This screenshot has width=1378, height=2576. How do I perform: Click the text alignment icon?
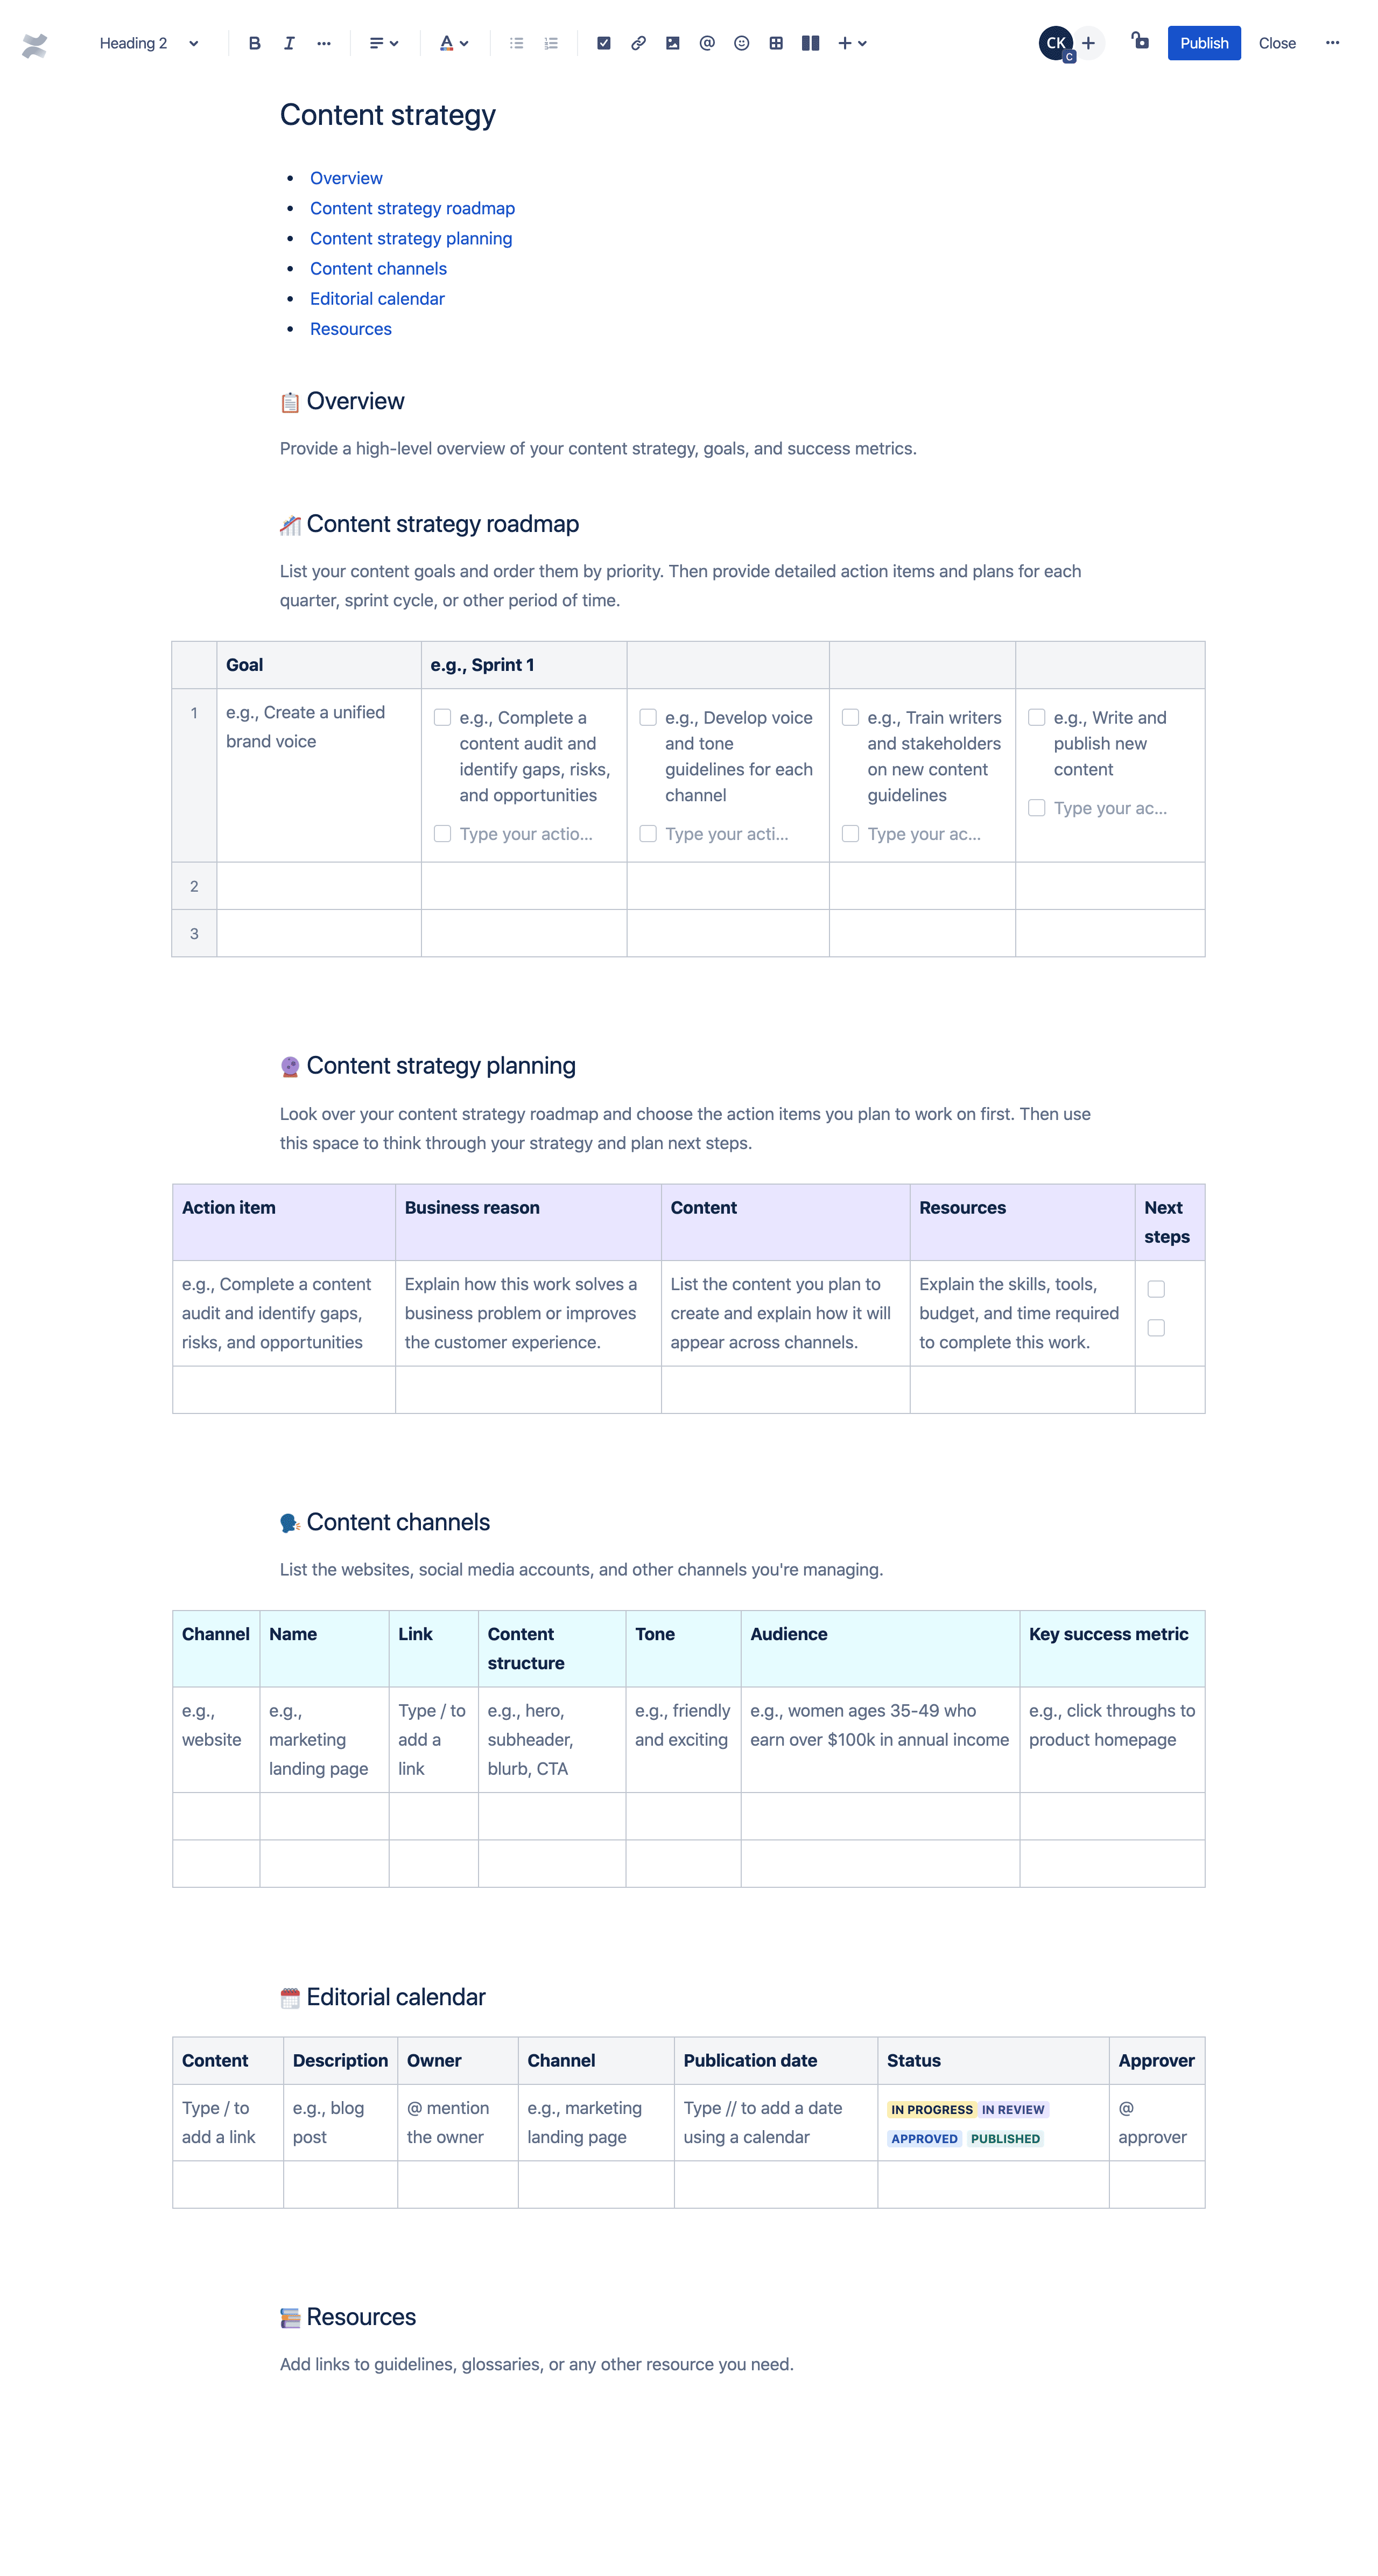click(x=382, y=41)
